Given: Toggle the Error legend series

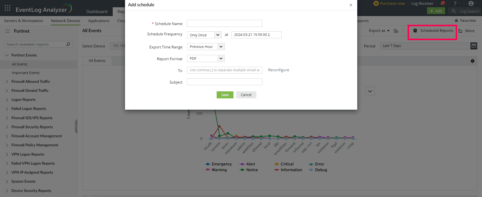Looking at the screenshot, I should (x=316, y=164).
